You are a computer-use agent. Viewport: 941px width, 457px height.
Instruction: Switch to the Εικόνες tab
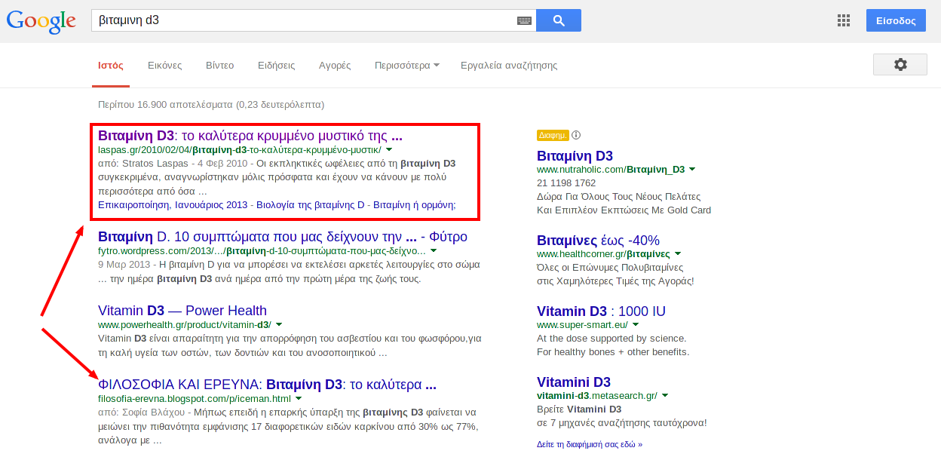coord(165,66)
